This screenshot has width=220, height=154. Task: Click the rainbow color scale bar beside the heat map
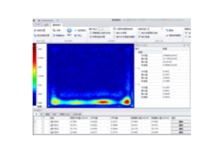(34, 75)
